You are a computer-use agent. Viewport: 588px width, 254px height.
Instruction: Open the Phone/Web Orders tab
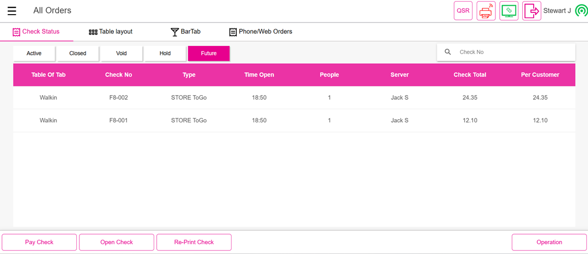(x=260, y=32)
